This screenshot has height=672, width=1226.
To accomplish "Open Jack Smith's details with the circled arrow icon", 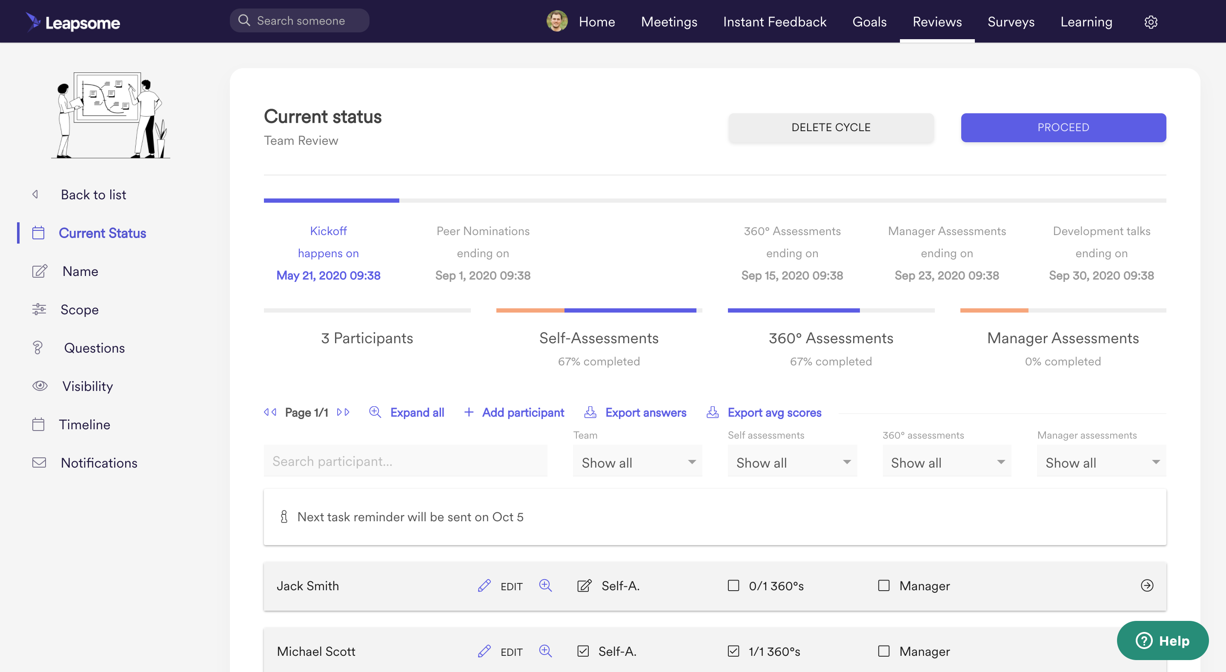I will 1147,585.
